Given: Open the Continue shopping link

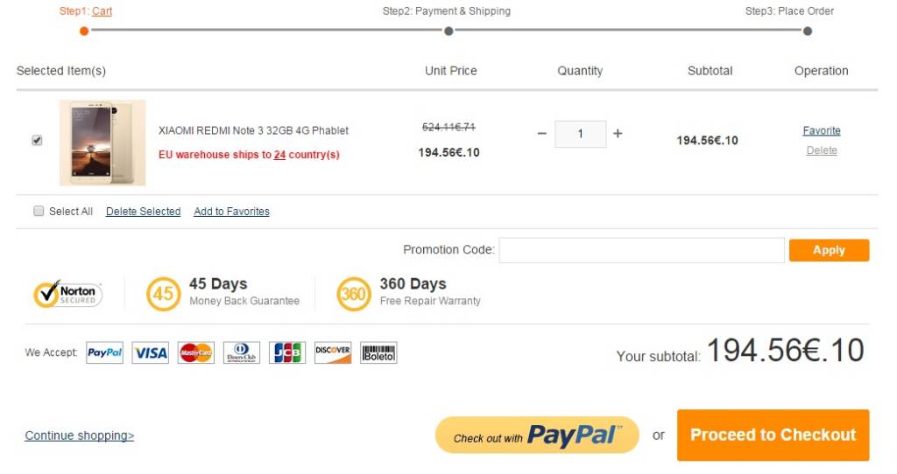Looking at the screenshot, I should point(80,436).
